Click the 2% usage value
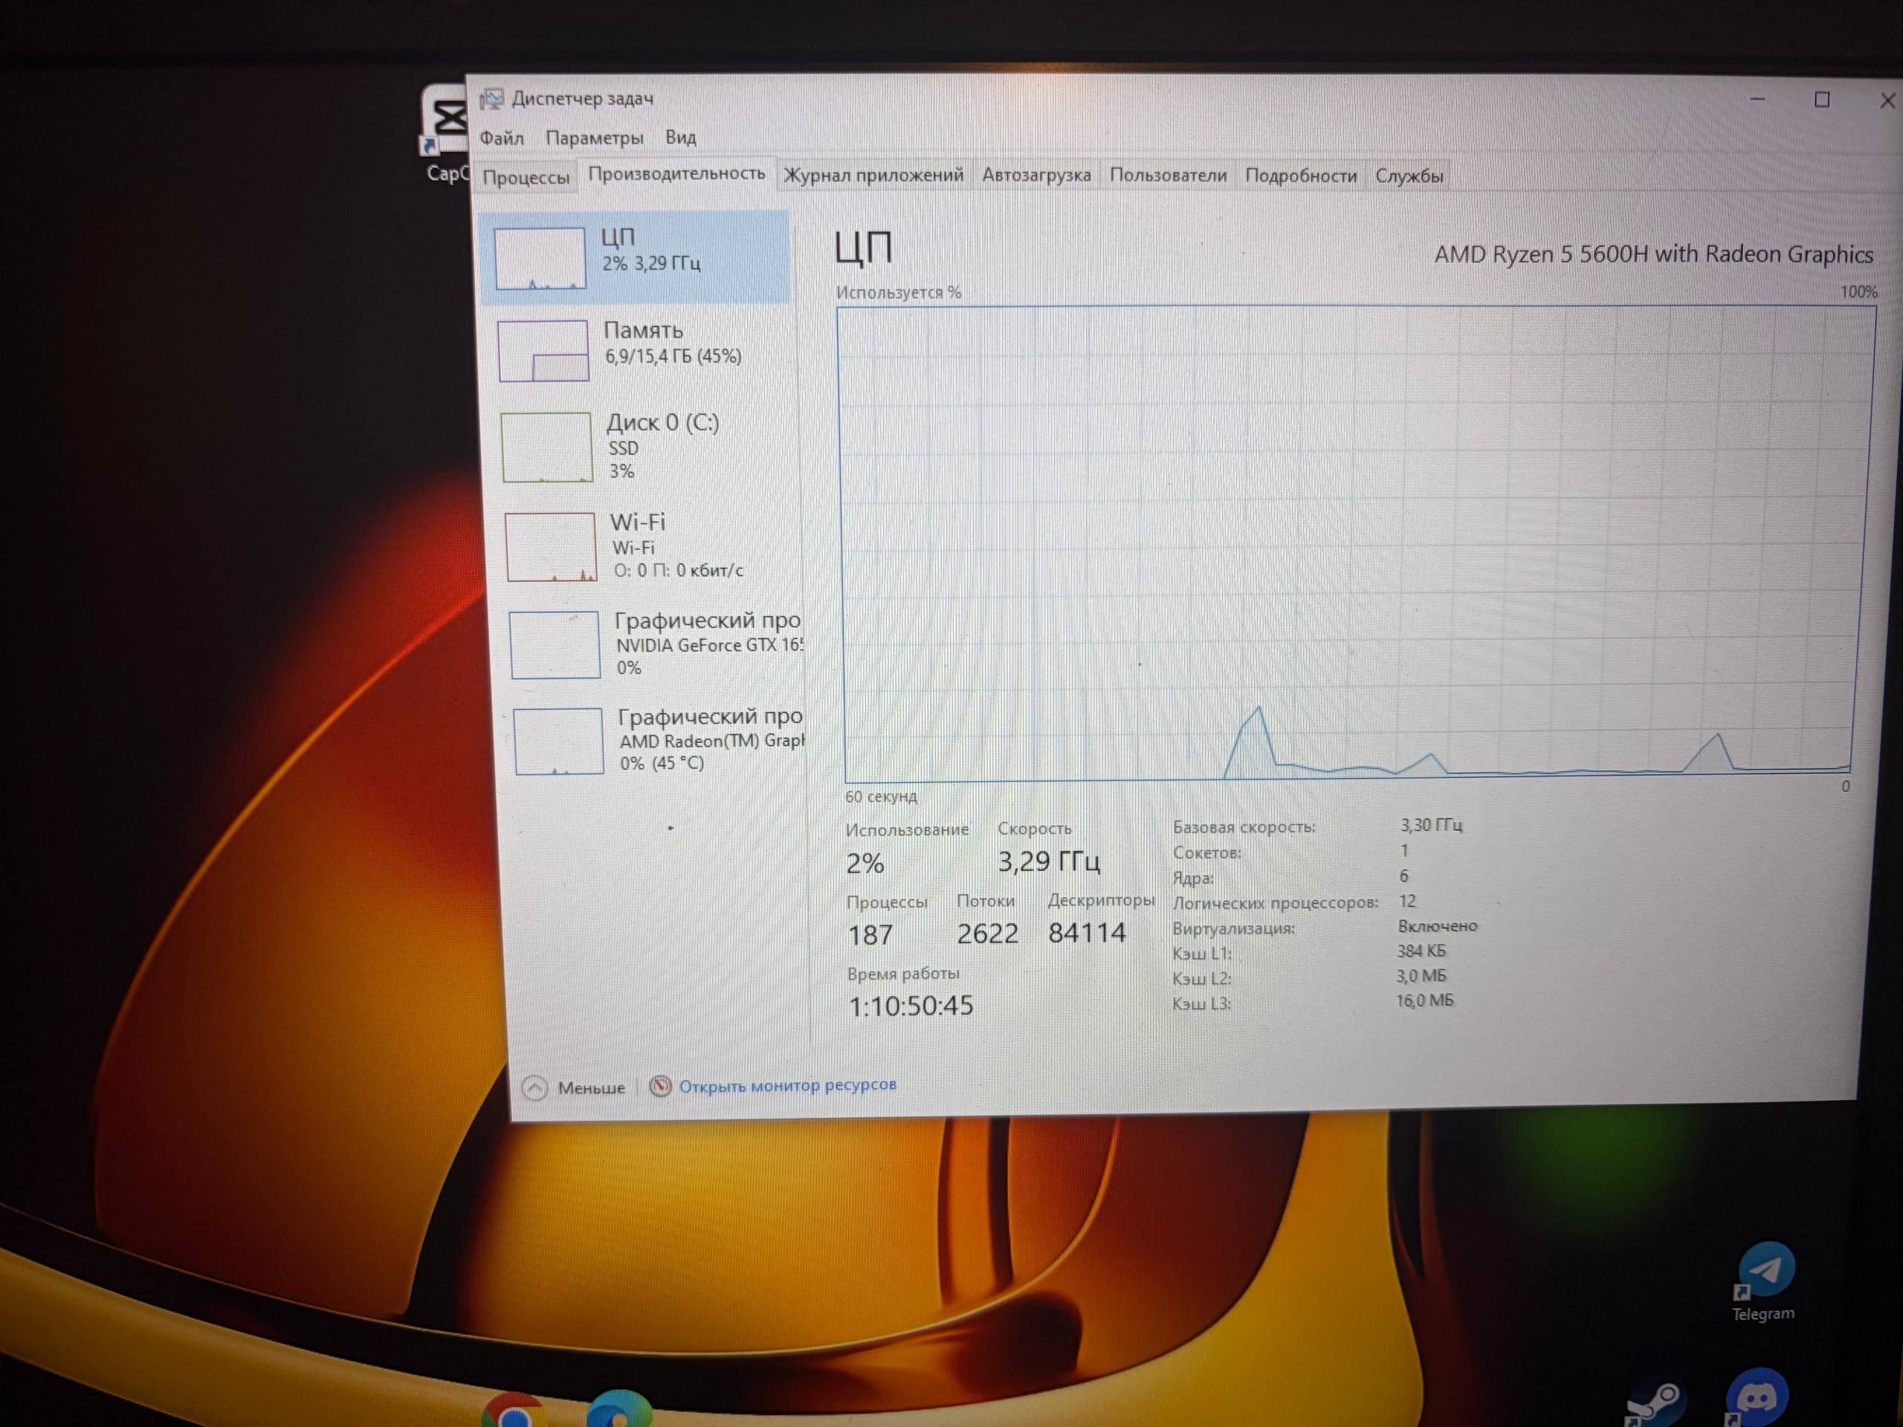The height and width of the screenshot is (1427, 1903). coord(865,864)
